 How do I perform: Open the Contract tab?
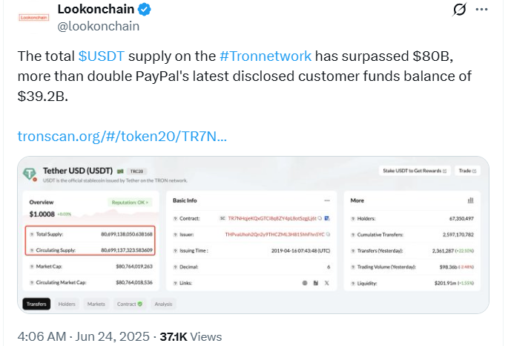[128, 304]
